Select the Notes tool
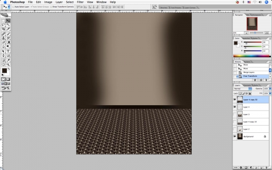 click(x=3, y=60)
